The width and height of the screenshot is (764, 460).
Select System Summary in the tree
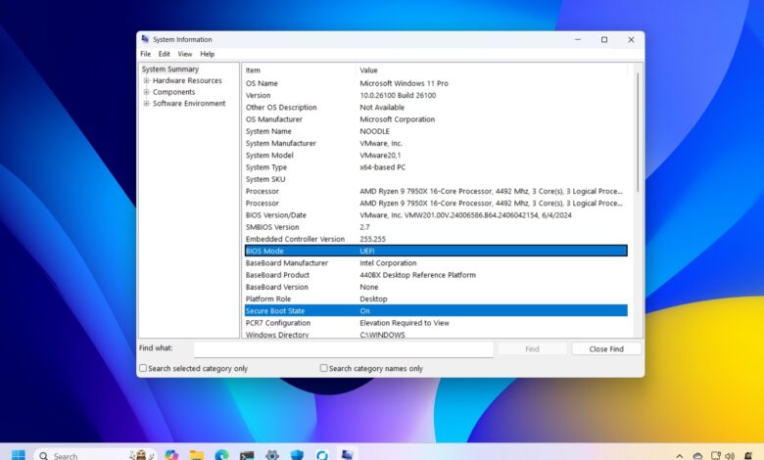coord(170,69)
